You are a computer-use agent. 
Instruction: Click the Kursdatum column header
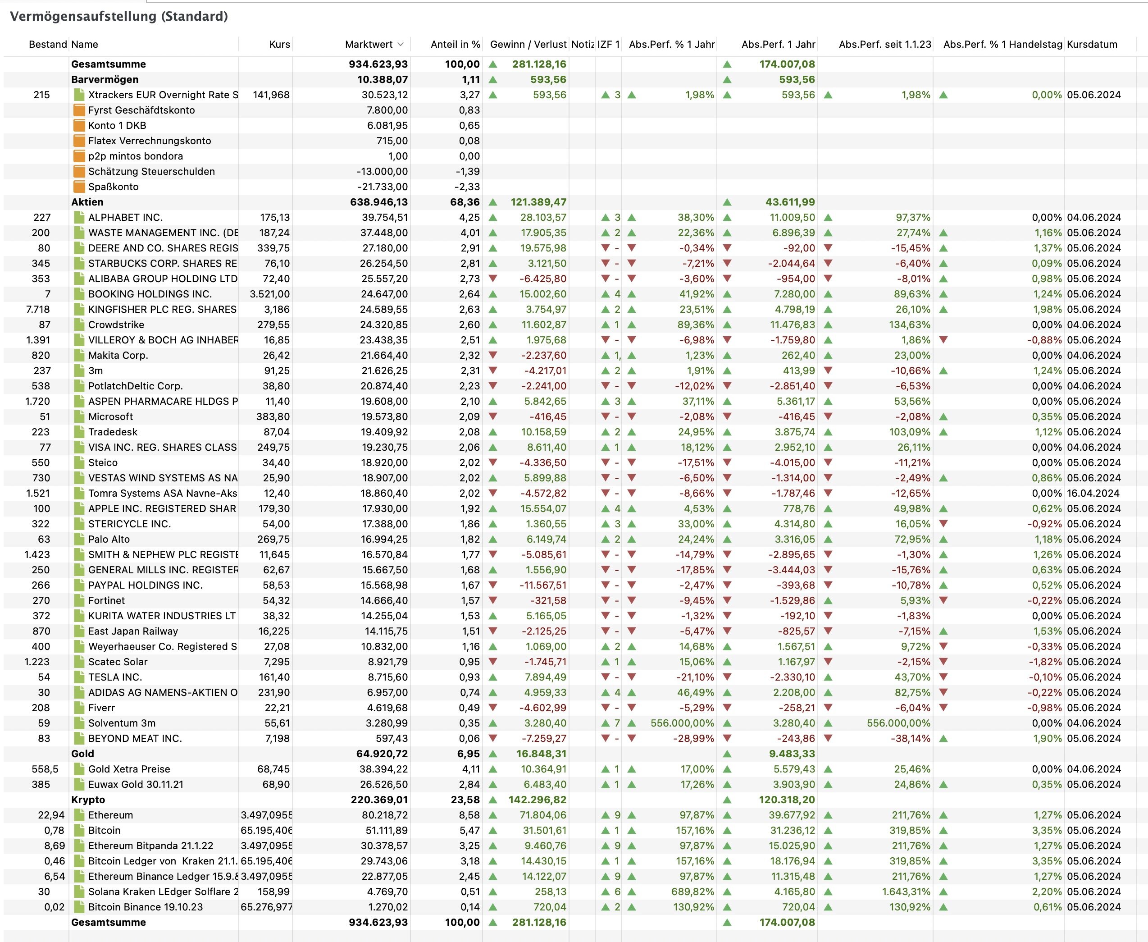[x=1092, y=45]
